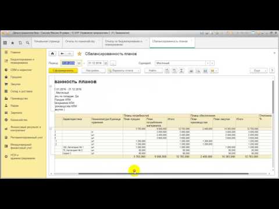Switch to the Отчеты по казначейству tab
Viewport: 279px width, 209px height.
pos(80,41)
